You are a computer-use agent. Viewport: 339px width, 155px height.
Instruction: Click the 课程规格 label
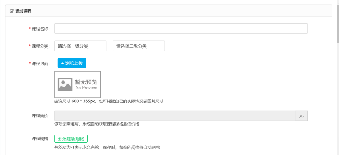(x=41, y=139)
